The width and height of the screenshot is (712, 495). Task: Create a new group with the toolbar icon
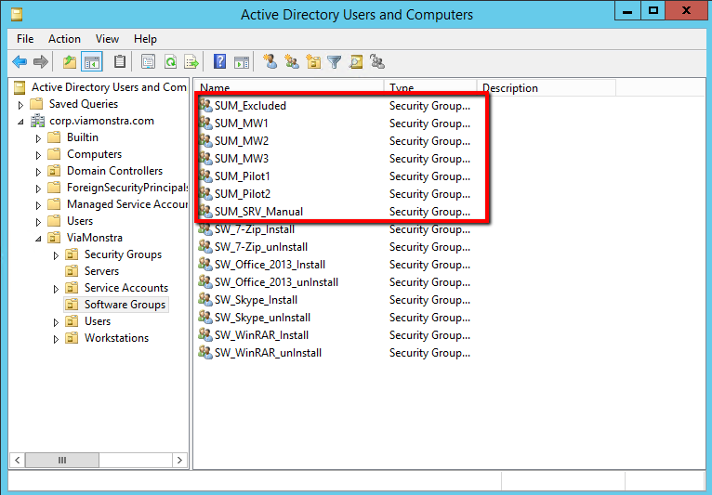pyautogui.click(x=291, y=62)
